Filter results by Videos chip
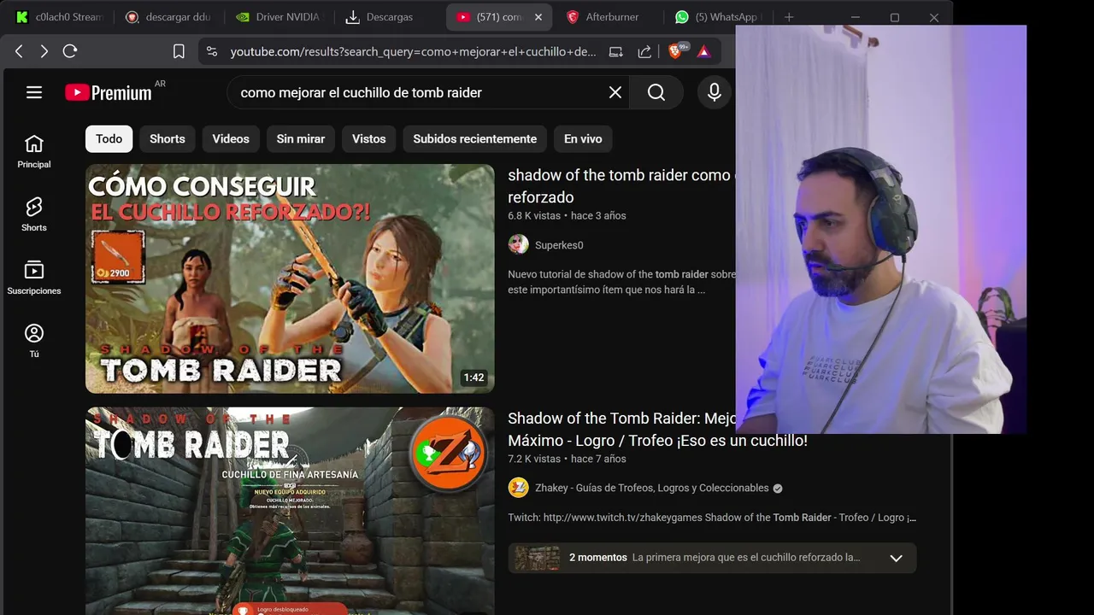Image resolution: width=1094 pixels, height=615 pixels. (231, 138)
